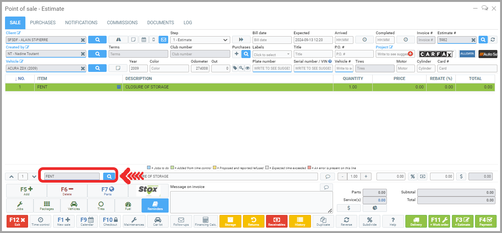Click the Message on invoice text area
The image size is (502, 233).
pyautogui.click(x=251, y=202)
